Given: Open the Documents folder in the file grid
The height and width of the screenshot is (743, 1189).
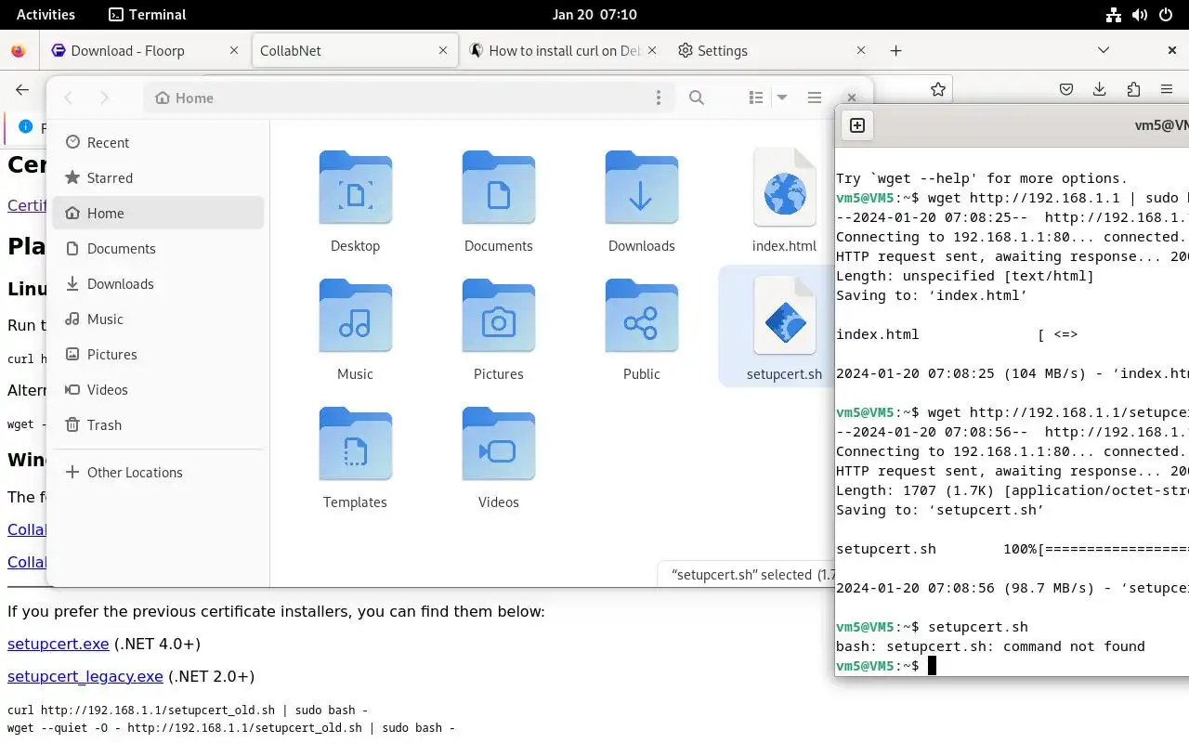Looking at the screenshot, I should tap(498, 189).
